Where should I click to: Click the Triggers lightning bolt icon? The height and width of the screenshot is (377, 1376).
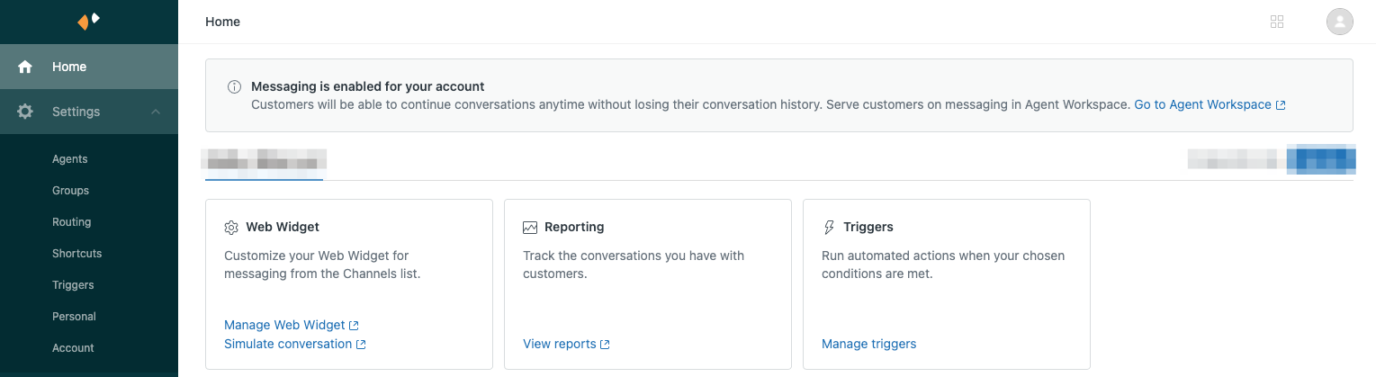tap(829, 228)
